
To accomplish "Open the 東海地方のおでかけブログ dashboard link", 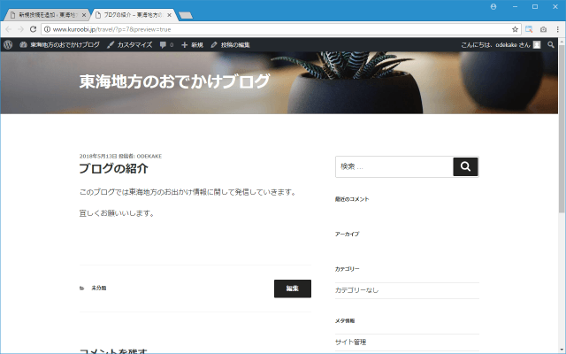I will (60, 45).
